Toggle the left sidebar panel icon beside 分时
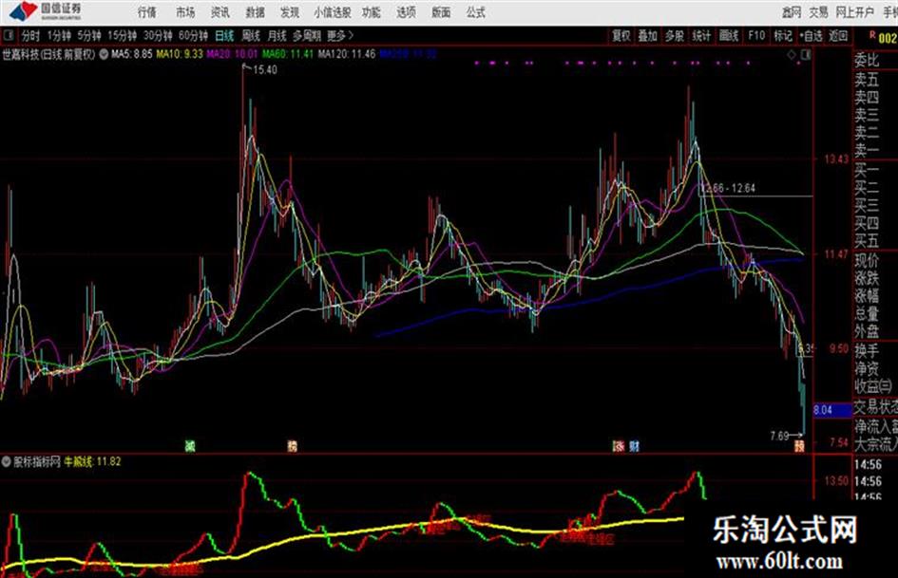898x578 pixels. [9, 35]
